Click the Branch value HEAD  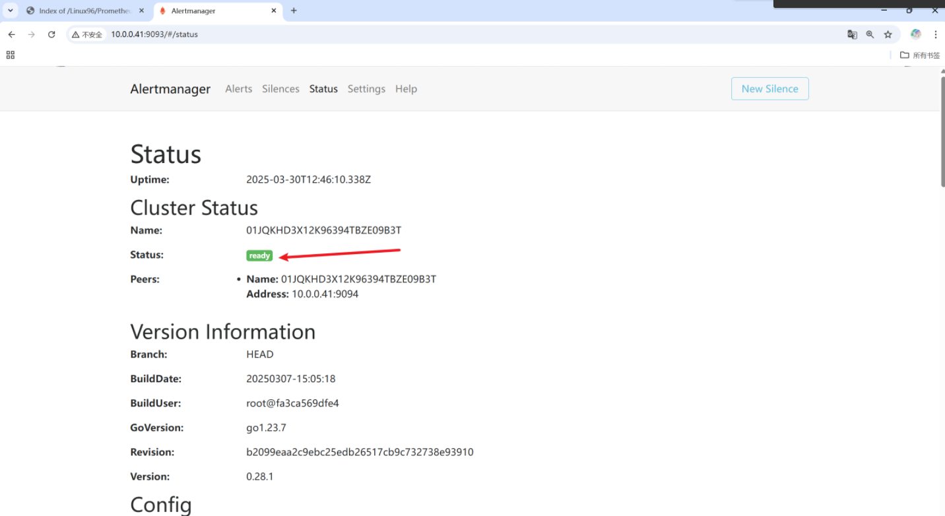click(260, 354)
